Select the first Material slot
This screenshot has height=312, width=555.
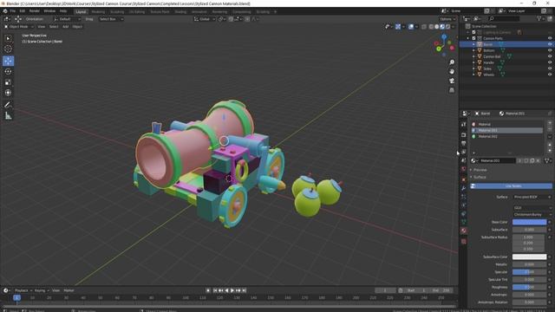506,124
